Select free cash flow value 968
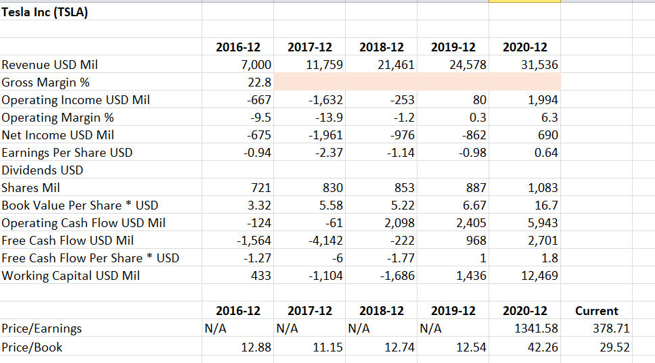The image size is (655, 363). 476,240
